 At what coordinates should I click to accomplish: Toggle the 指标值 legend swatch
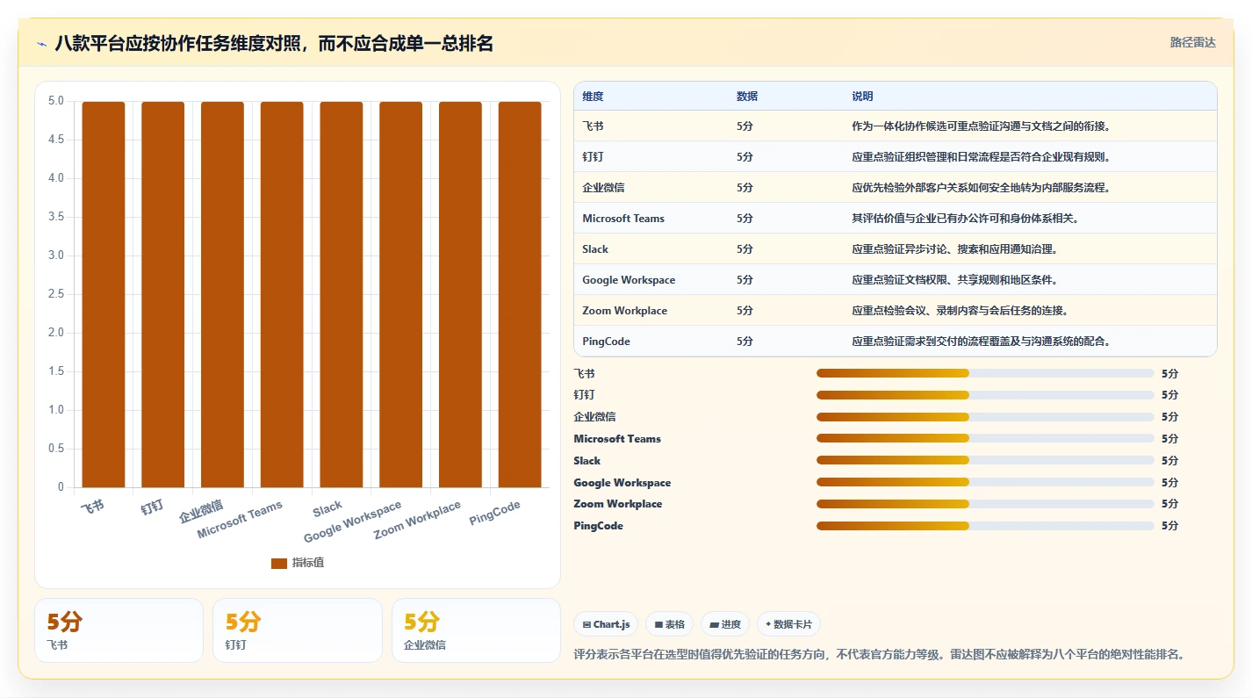(279, 563)
